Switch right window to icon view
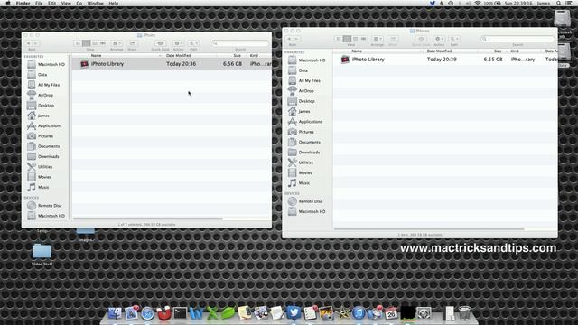Screen dimensions: 578x325 [339, 39]
